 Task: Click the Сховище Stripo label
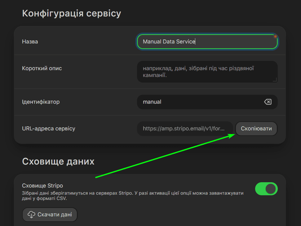point(42,186)
